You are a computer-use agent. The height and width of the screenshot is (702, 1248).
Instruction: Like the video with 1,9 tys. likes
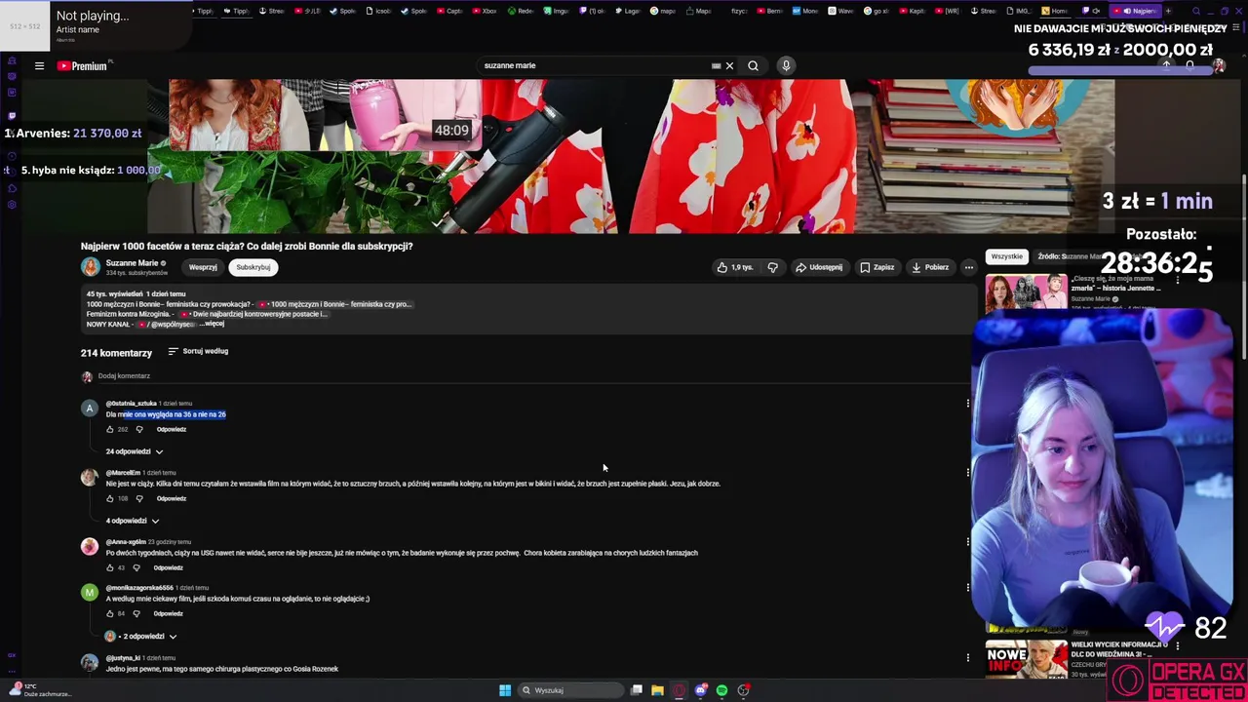[735, 267]
